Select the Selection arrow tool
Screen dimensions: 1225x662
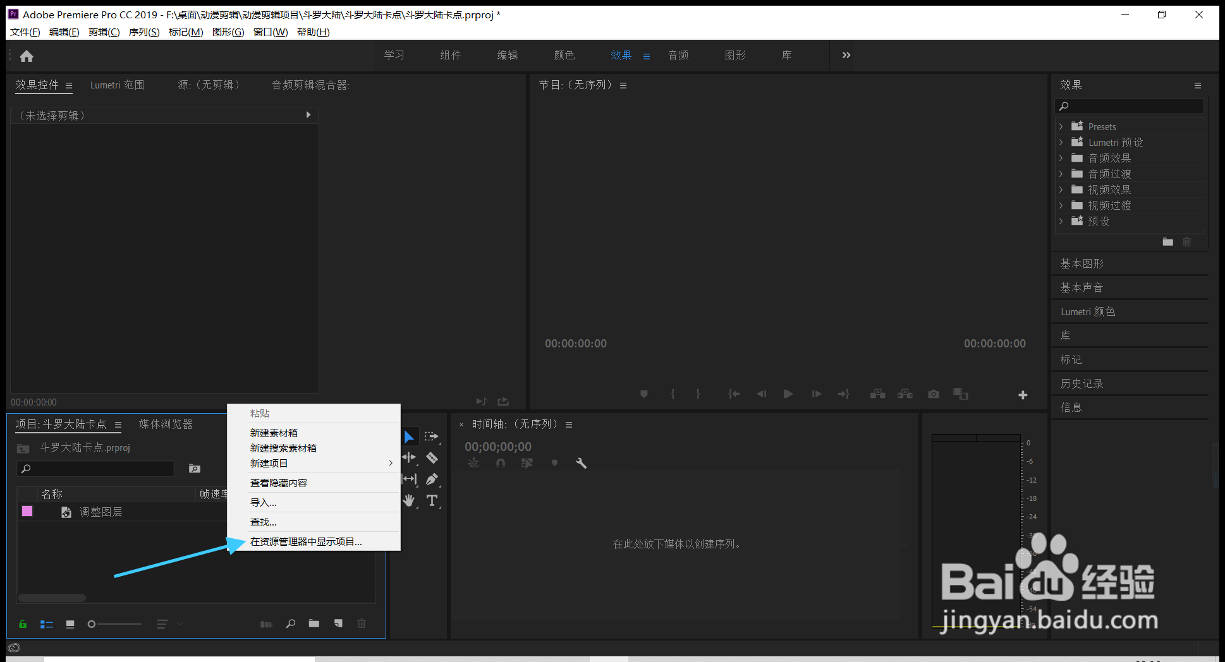point(409,436)
